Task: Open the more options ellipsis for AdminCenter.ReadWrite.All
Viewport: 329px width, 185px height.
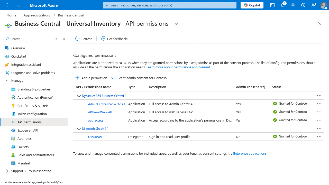Action: tap(319, 104)
